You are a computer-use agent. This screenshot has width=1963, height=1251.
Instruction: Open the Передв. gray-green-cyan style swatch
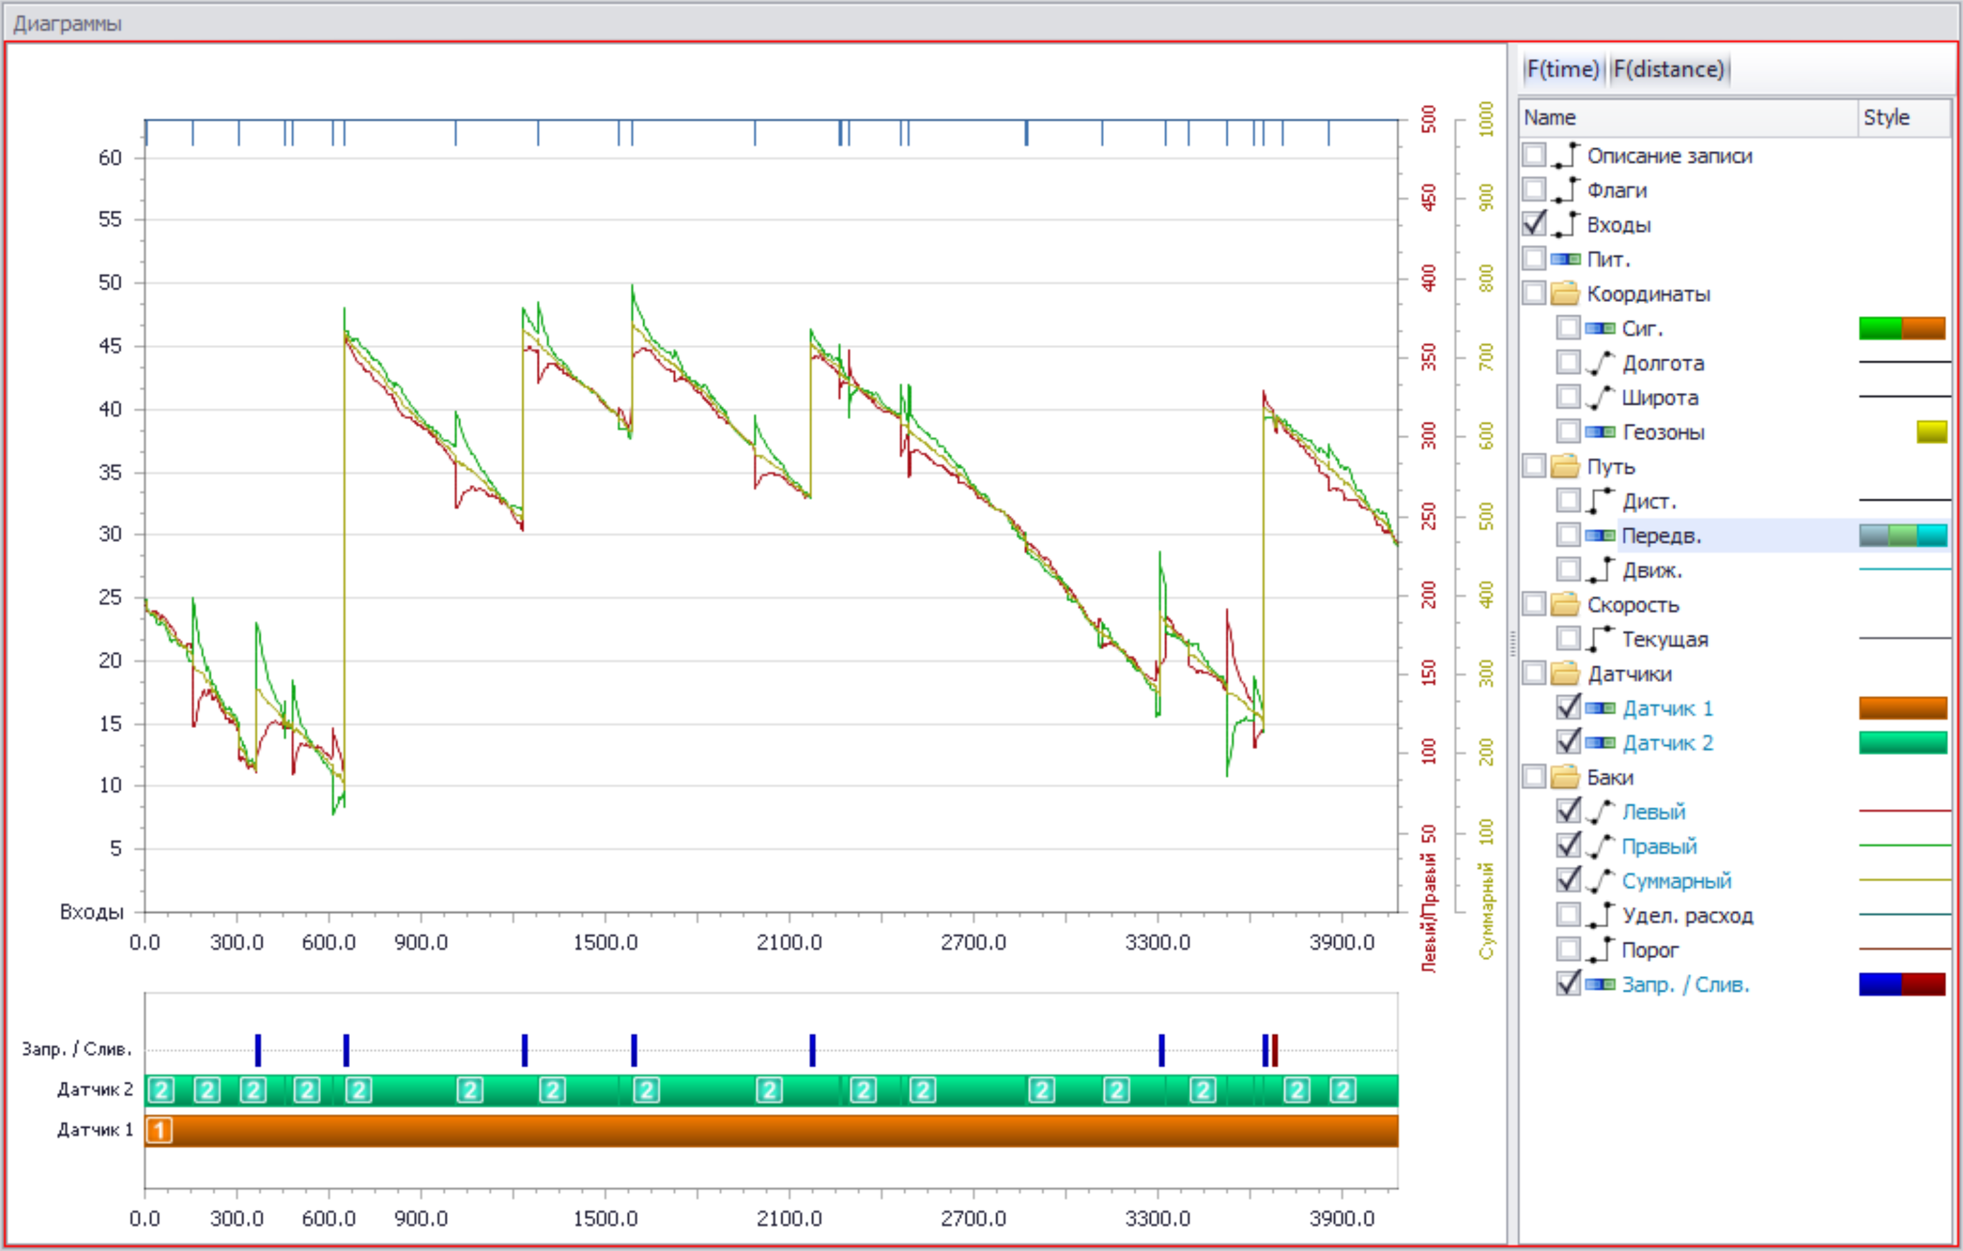[x=1903, y=535]
